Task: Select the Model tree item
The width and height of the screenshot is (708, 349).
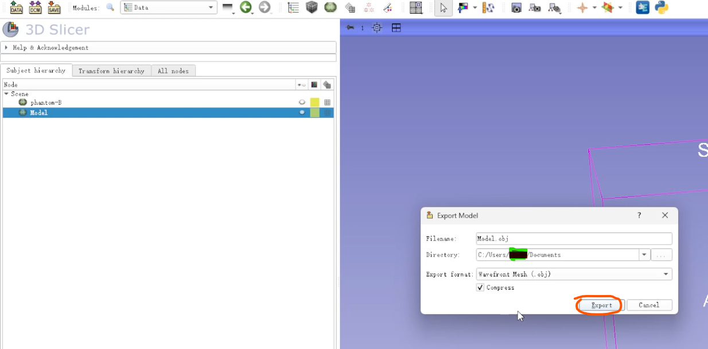Action: [x=39, y=113]
